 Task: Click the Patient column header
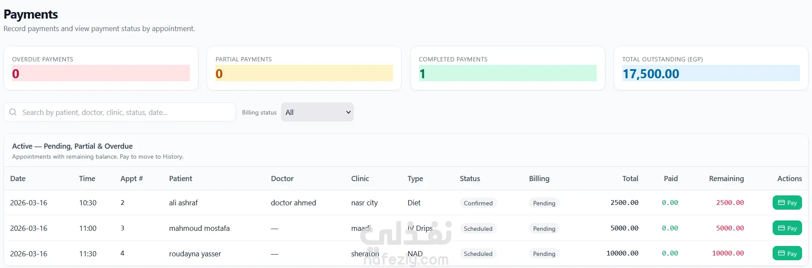coord(181,179)
